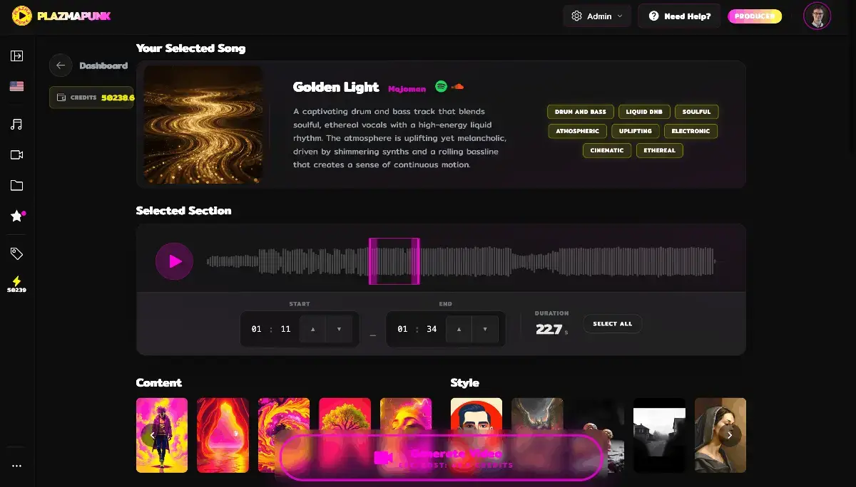Screen dimensions: 856x487
Task: Click the START seconds field 11
Action: tap(285, 329)
